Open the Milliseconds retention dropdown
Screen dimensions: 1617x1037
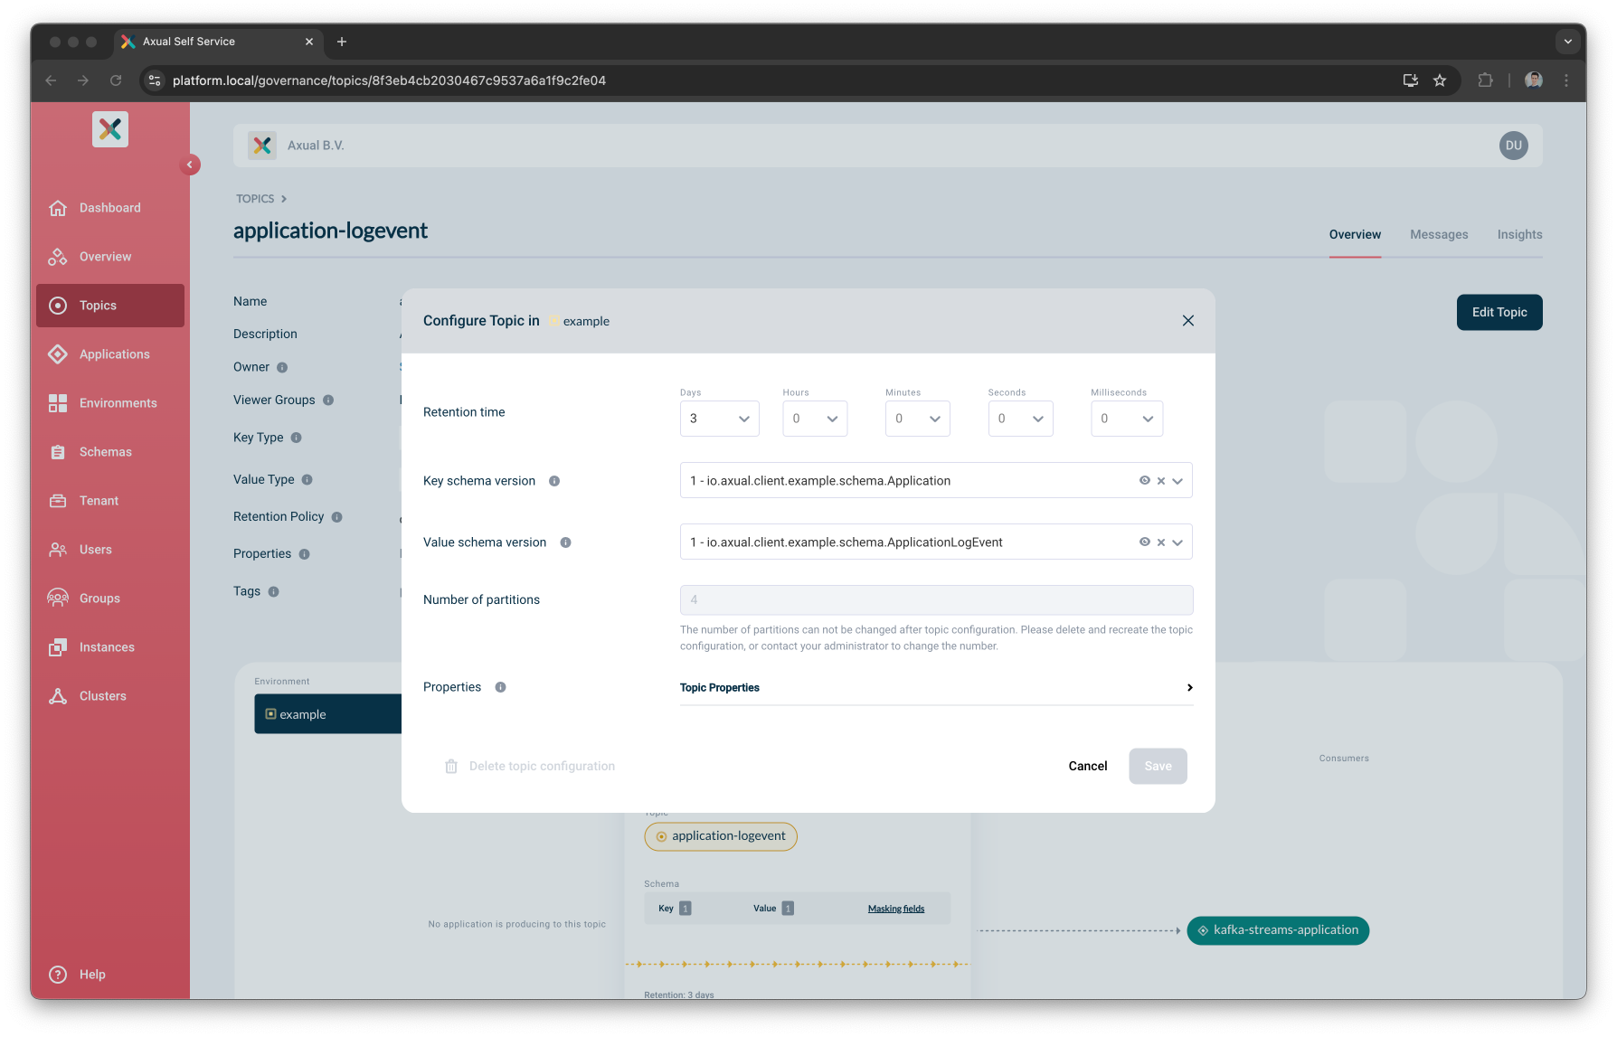pos(1127,419)
